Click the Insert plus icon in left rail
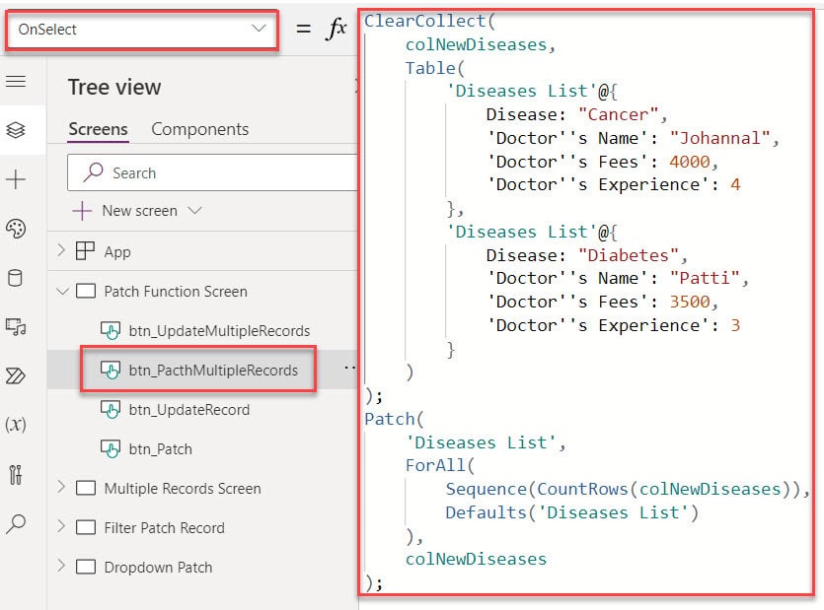 coord(16,179)
